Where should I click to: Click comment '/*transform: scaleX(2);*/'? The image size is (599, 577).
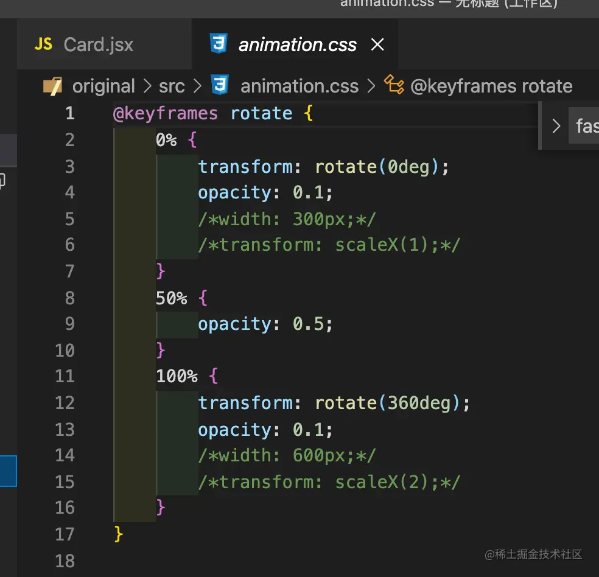[x=329, y=482]
